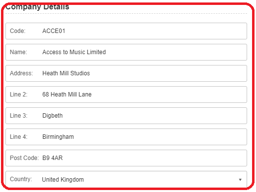
Task: Click the Post Code: label
Action: pyautogui.click(x=24, y=158)
